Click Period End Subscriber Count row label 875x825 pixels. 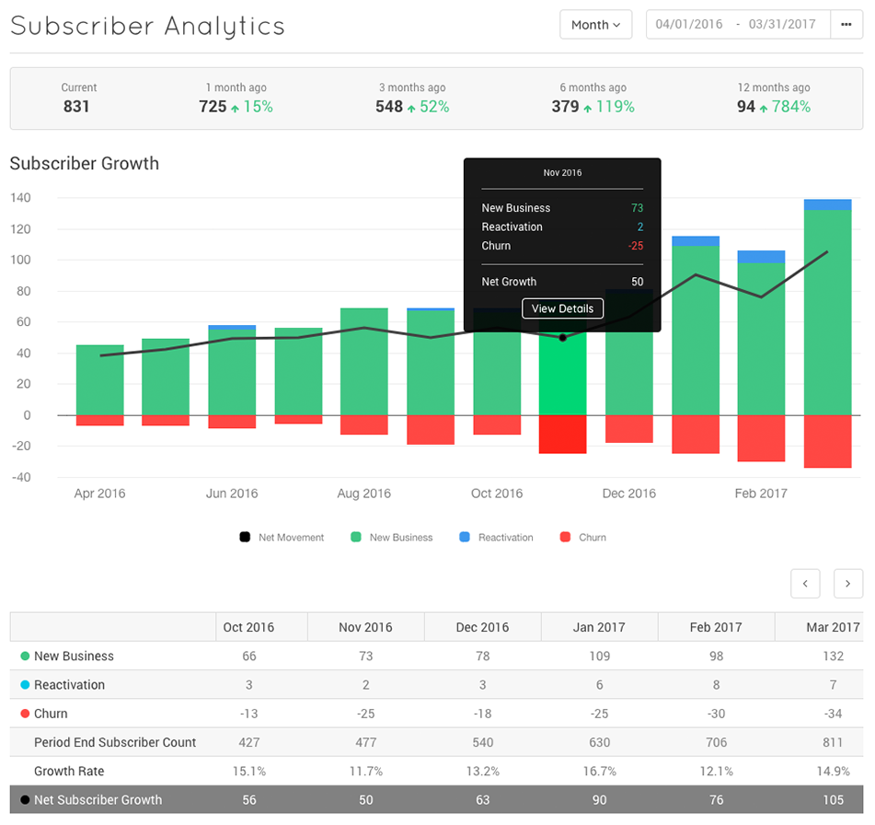(115, 742)
